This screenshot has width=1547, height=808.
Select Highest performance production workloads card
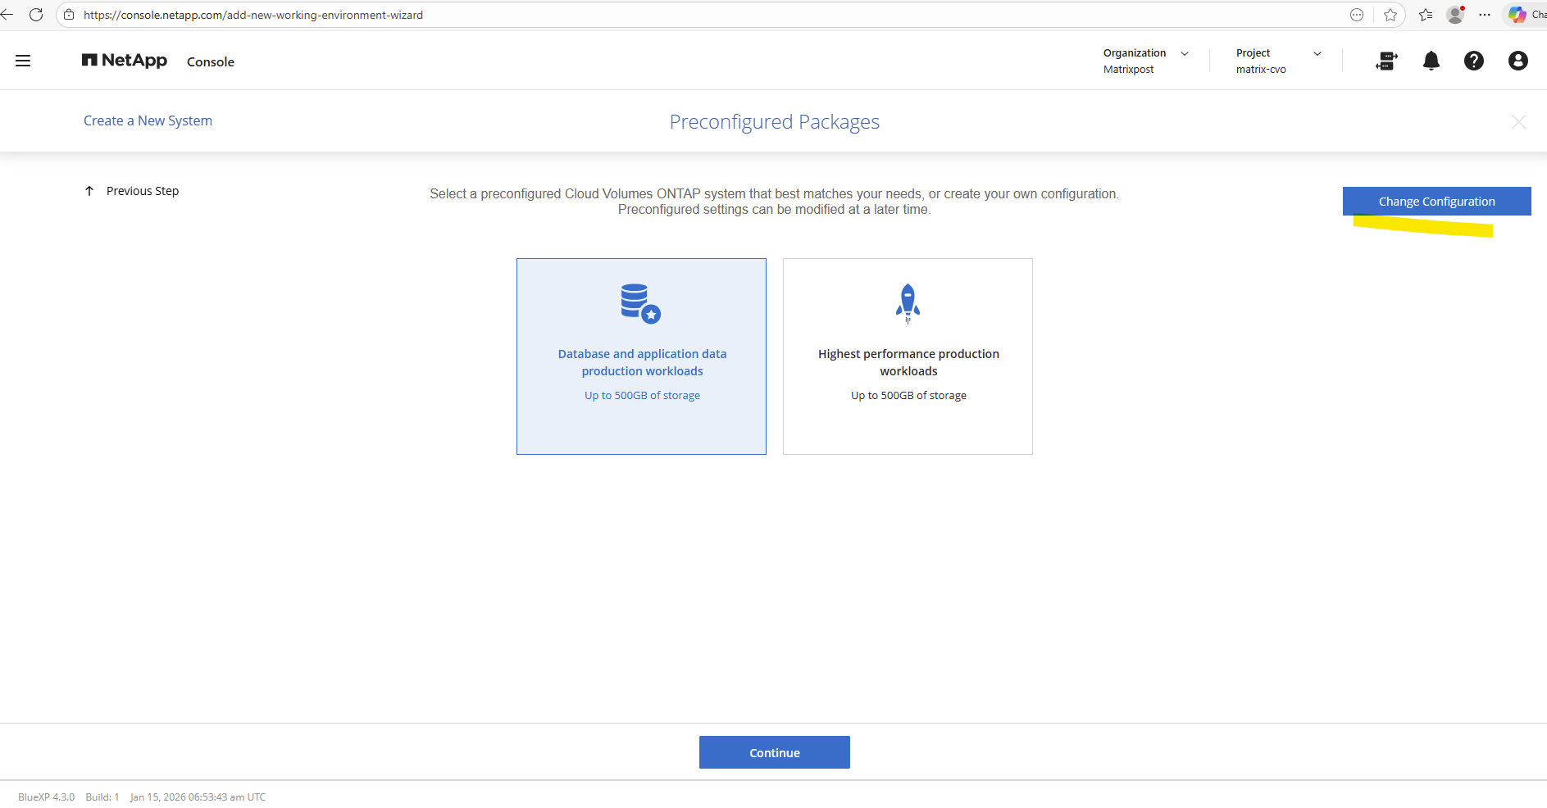908,356
